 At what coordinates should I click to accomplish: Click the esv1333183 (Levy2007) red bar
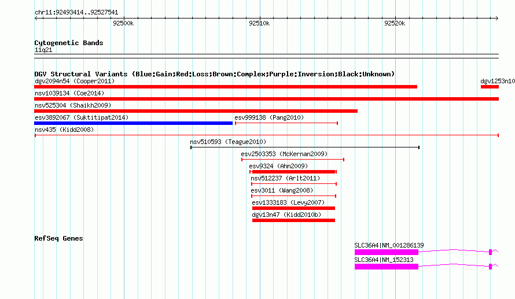click(293, 208)
